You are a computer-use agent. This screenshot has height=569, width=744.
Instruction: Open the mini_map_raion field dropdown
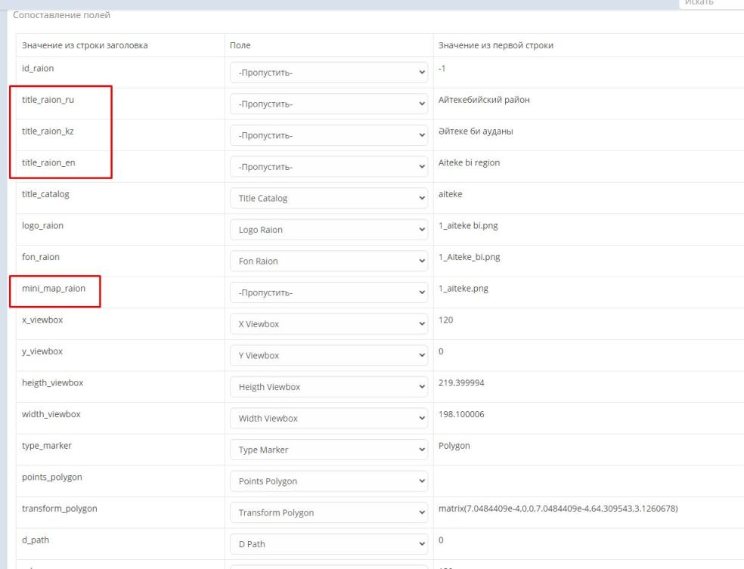tap(329, 292)
